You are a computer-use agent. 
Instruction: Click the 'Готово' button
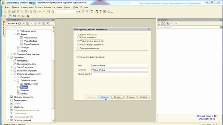[x=117, y=97]
